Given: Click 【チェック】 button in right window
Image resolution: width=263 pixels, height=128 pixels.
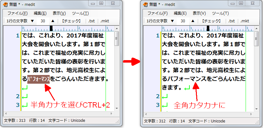Looking at the screenshot, I should click(x=211, y=21).
